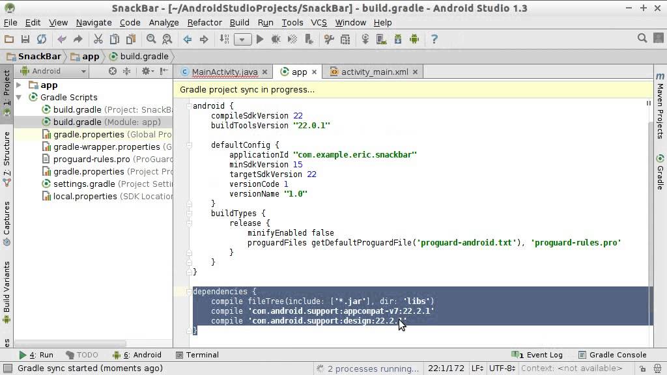Viewport: 667px width, 375px height.
Task: Open the Gradle Console tool window
Action: click(612, 355)
